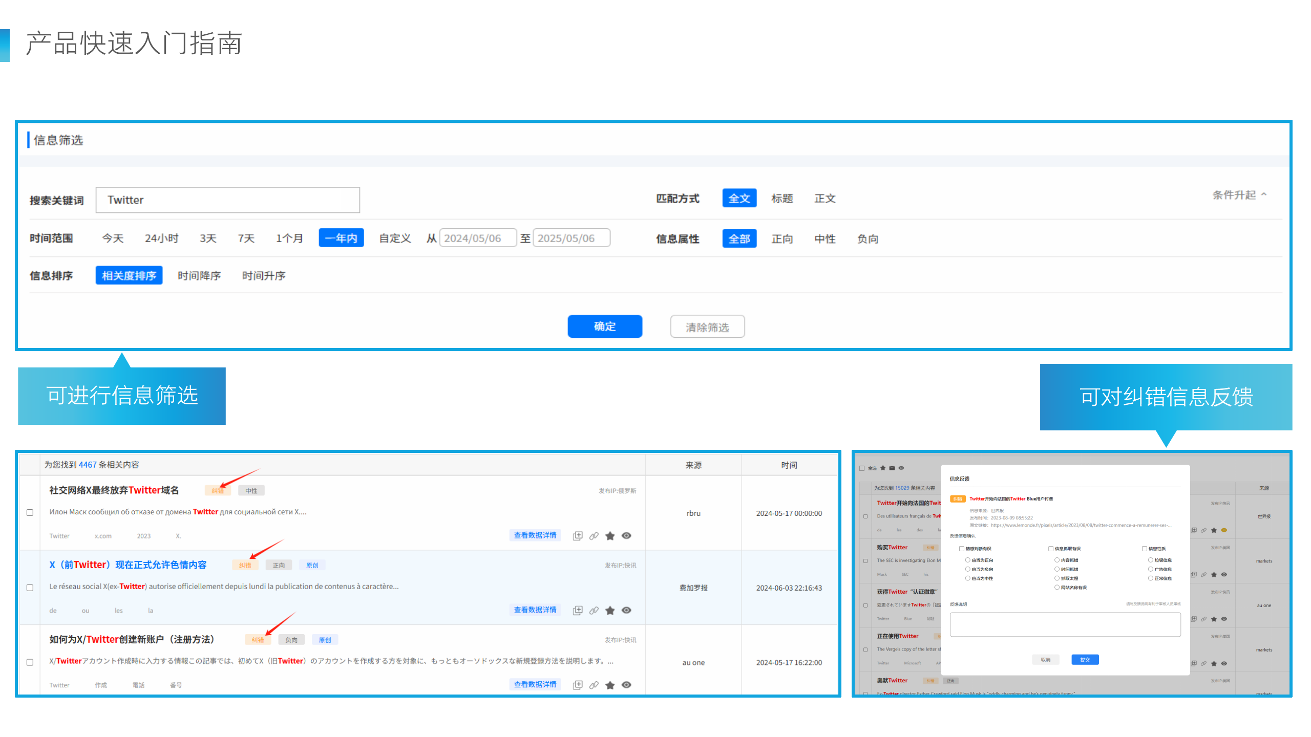Choose 标题 as the match mode
Viewport: 1311px width, 737px height.
point(782,199)
